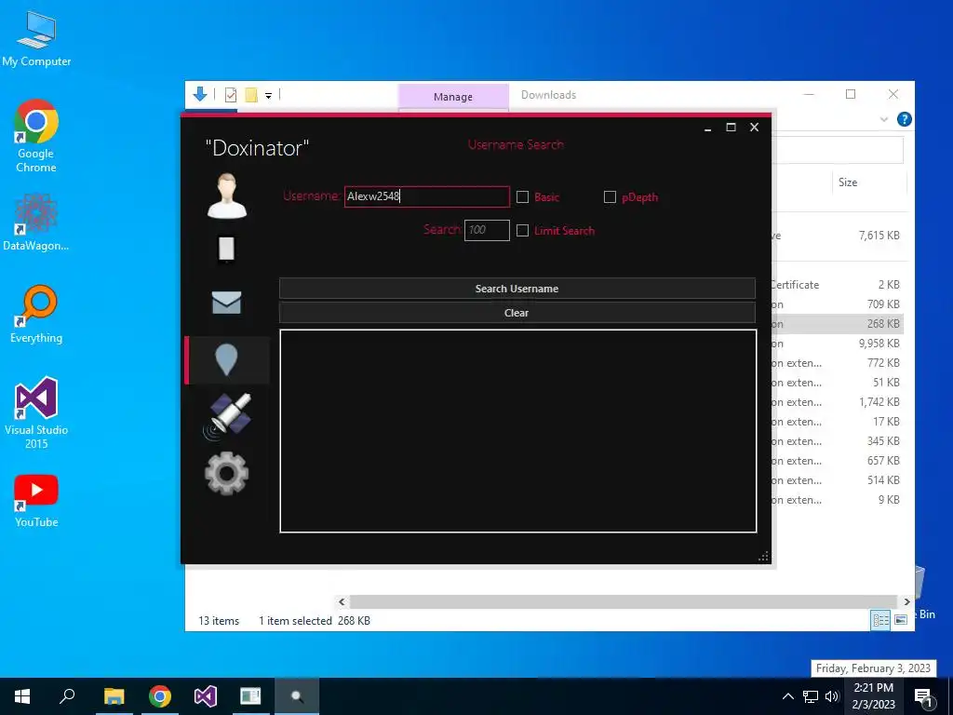Select the file row sized 772 KB
The height and width of the screenshot is (715, 953).
pos(838,363)
